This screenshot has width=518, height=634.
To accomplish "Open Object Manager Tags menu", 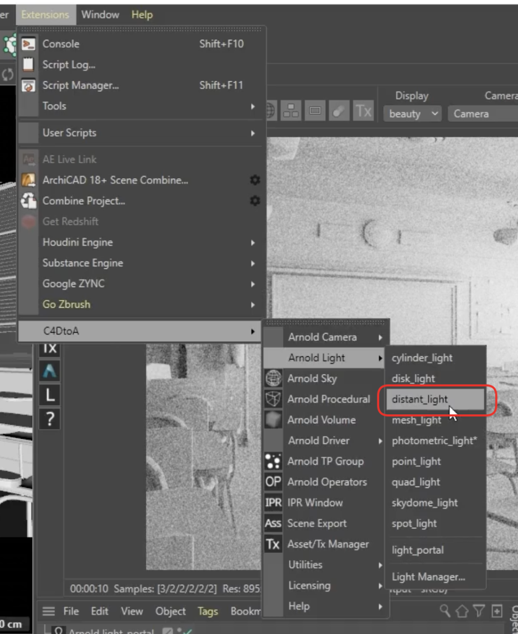I will [x=208, y=611].
